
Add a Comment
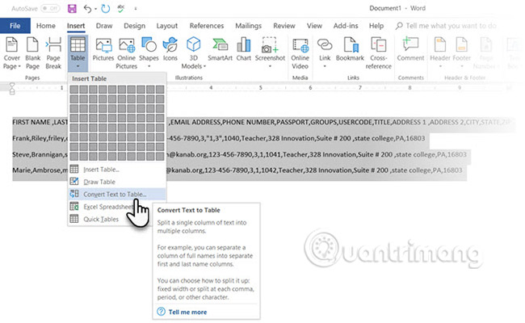click(410, 49)
